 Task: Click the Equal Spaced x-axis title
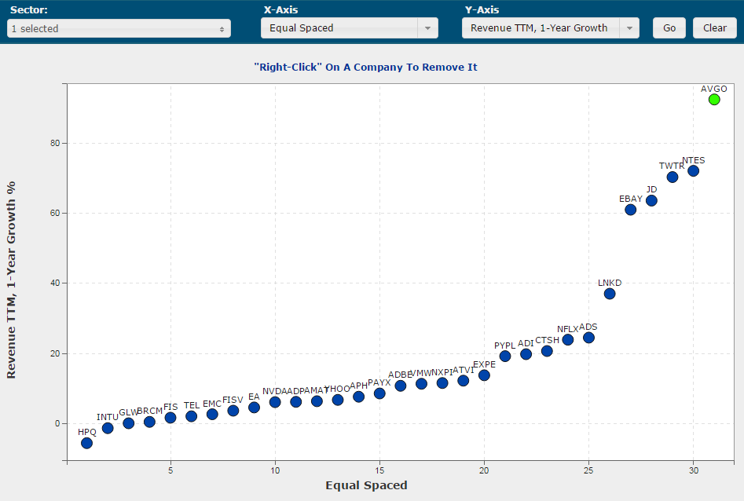point(366,485)
